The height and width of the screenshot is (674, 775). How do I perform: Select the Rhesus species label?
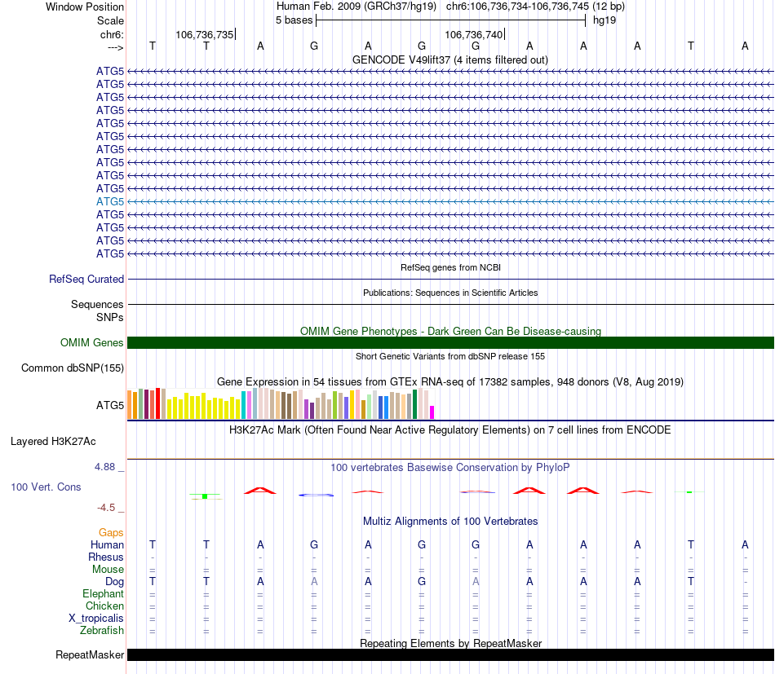[x=106, y=557]
